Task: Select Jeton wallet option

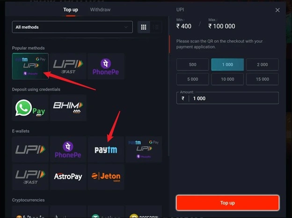Action: [106, 177]
